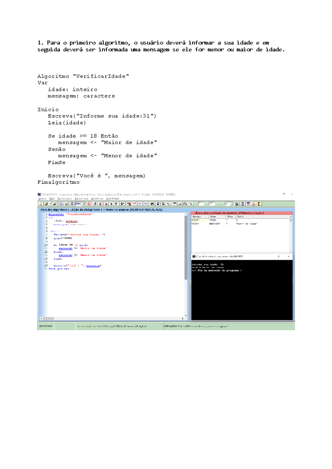Click the Open file folder icon

click(x=46, y=204)
